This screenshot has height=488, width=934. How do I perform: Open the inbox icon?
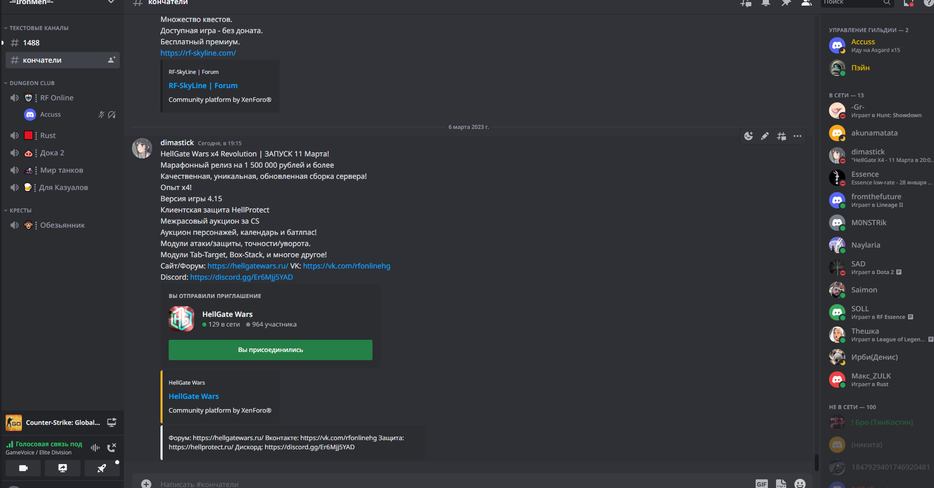(x=909, y=3)
